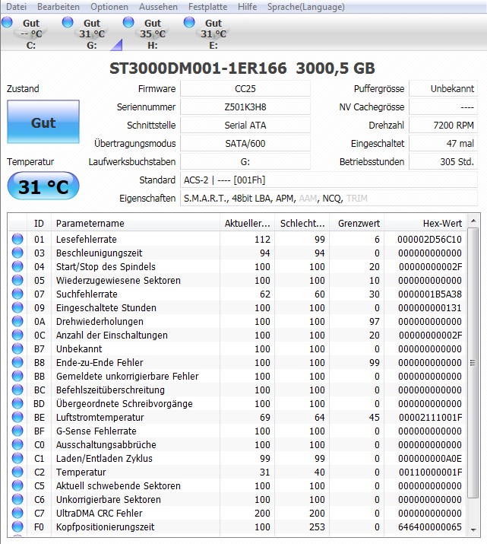Screen dimensions: 487x544
Task: Open the Datei menu
Action: [16, 7]
